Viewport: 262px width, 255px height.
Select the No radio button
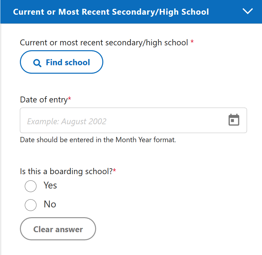click(x=31, y=205)
